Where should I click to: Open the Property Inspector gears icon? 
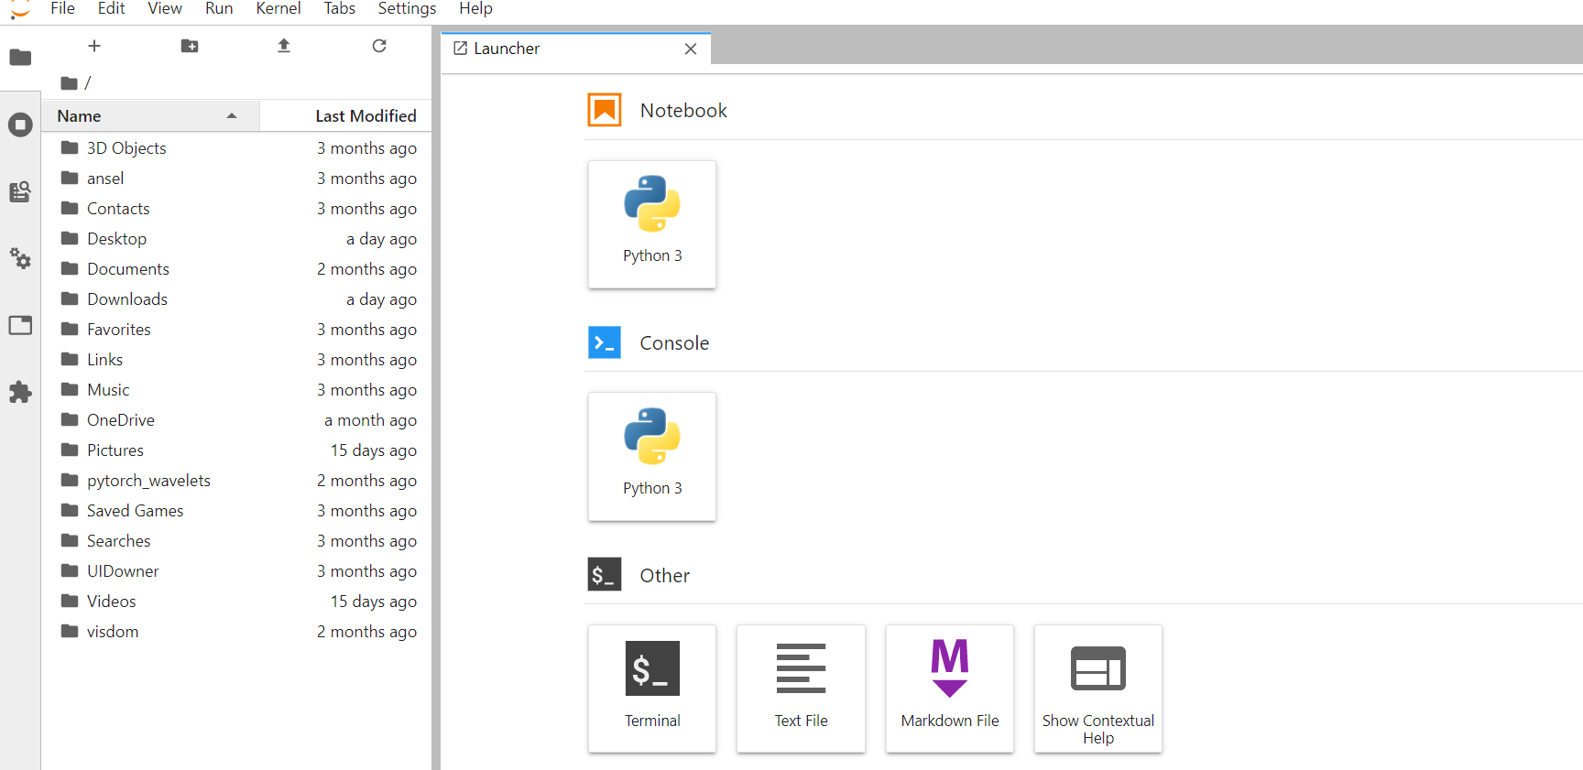click(x=20, y=258)
